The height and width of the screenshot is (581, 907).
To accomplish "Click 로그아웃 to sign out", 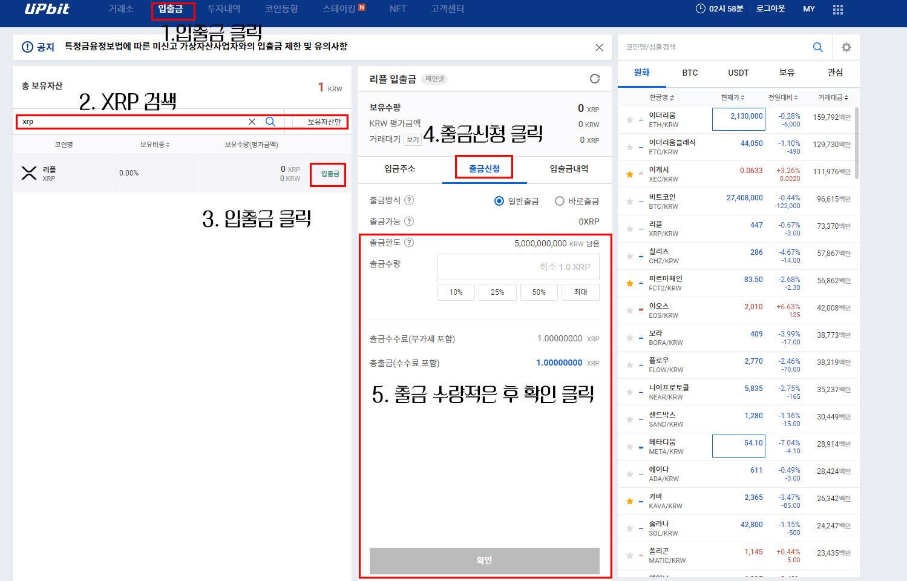I will click(x=770, y=9).
